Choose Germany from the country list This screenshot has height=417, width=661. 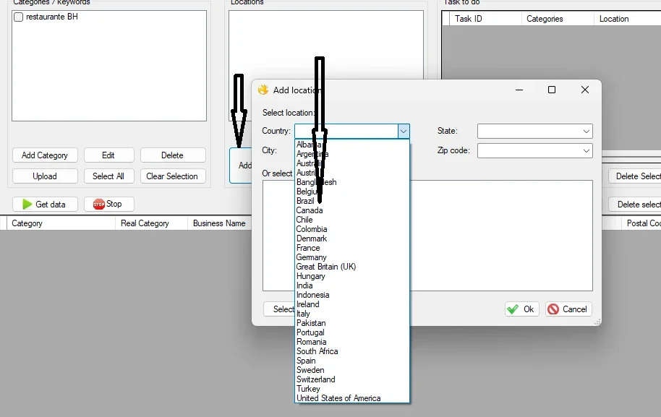tap(352, 257)
